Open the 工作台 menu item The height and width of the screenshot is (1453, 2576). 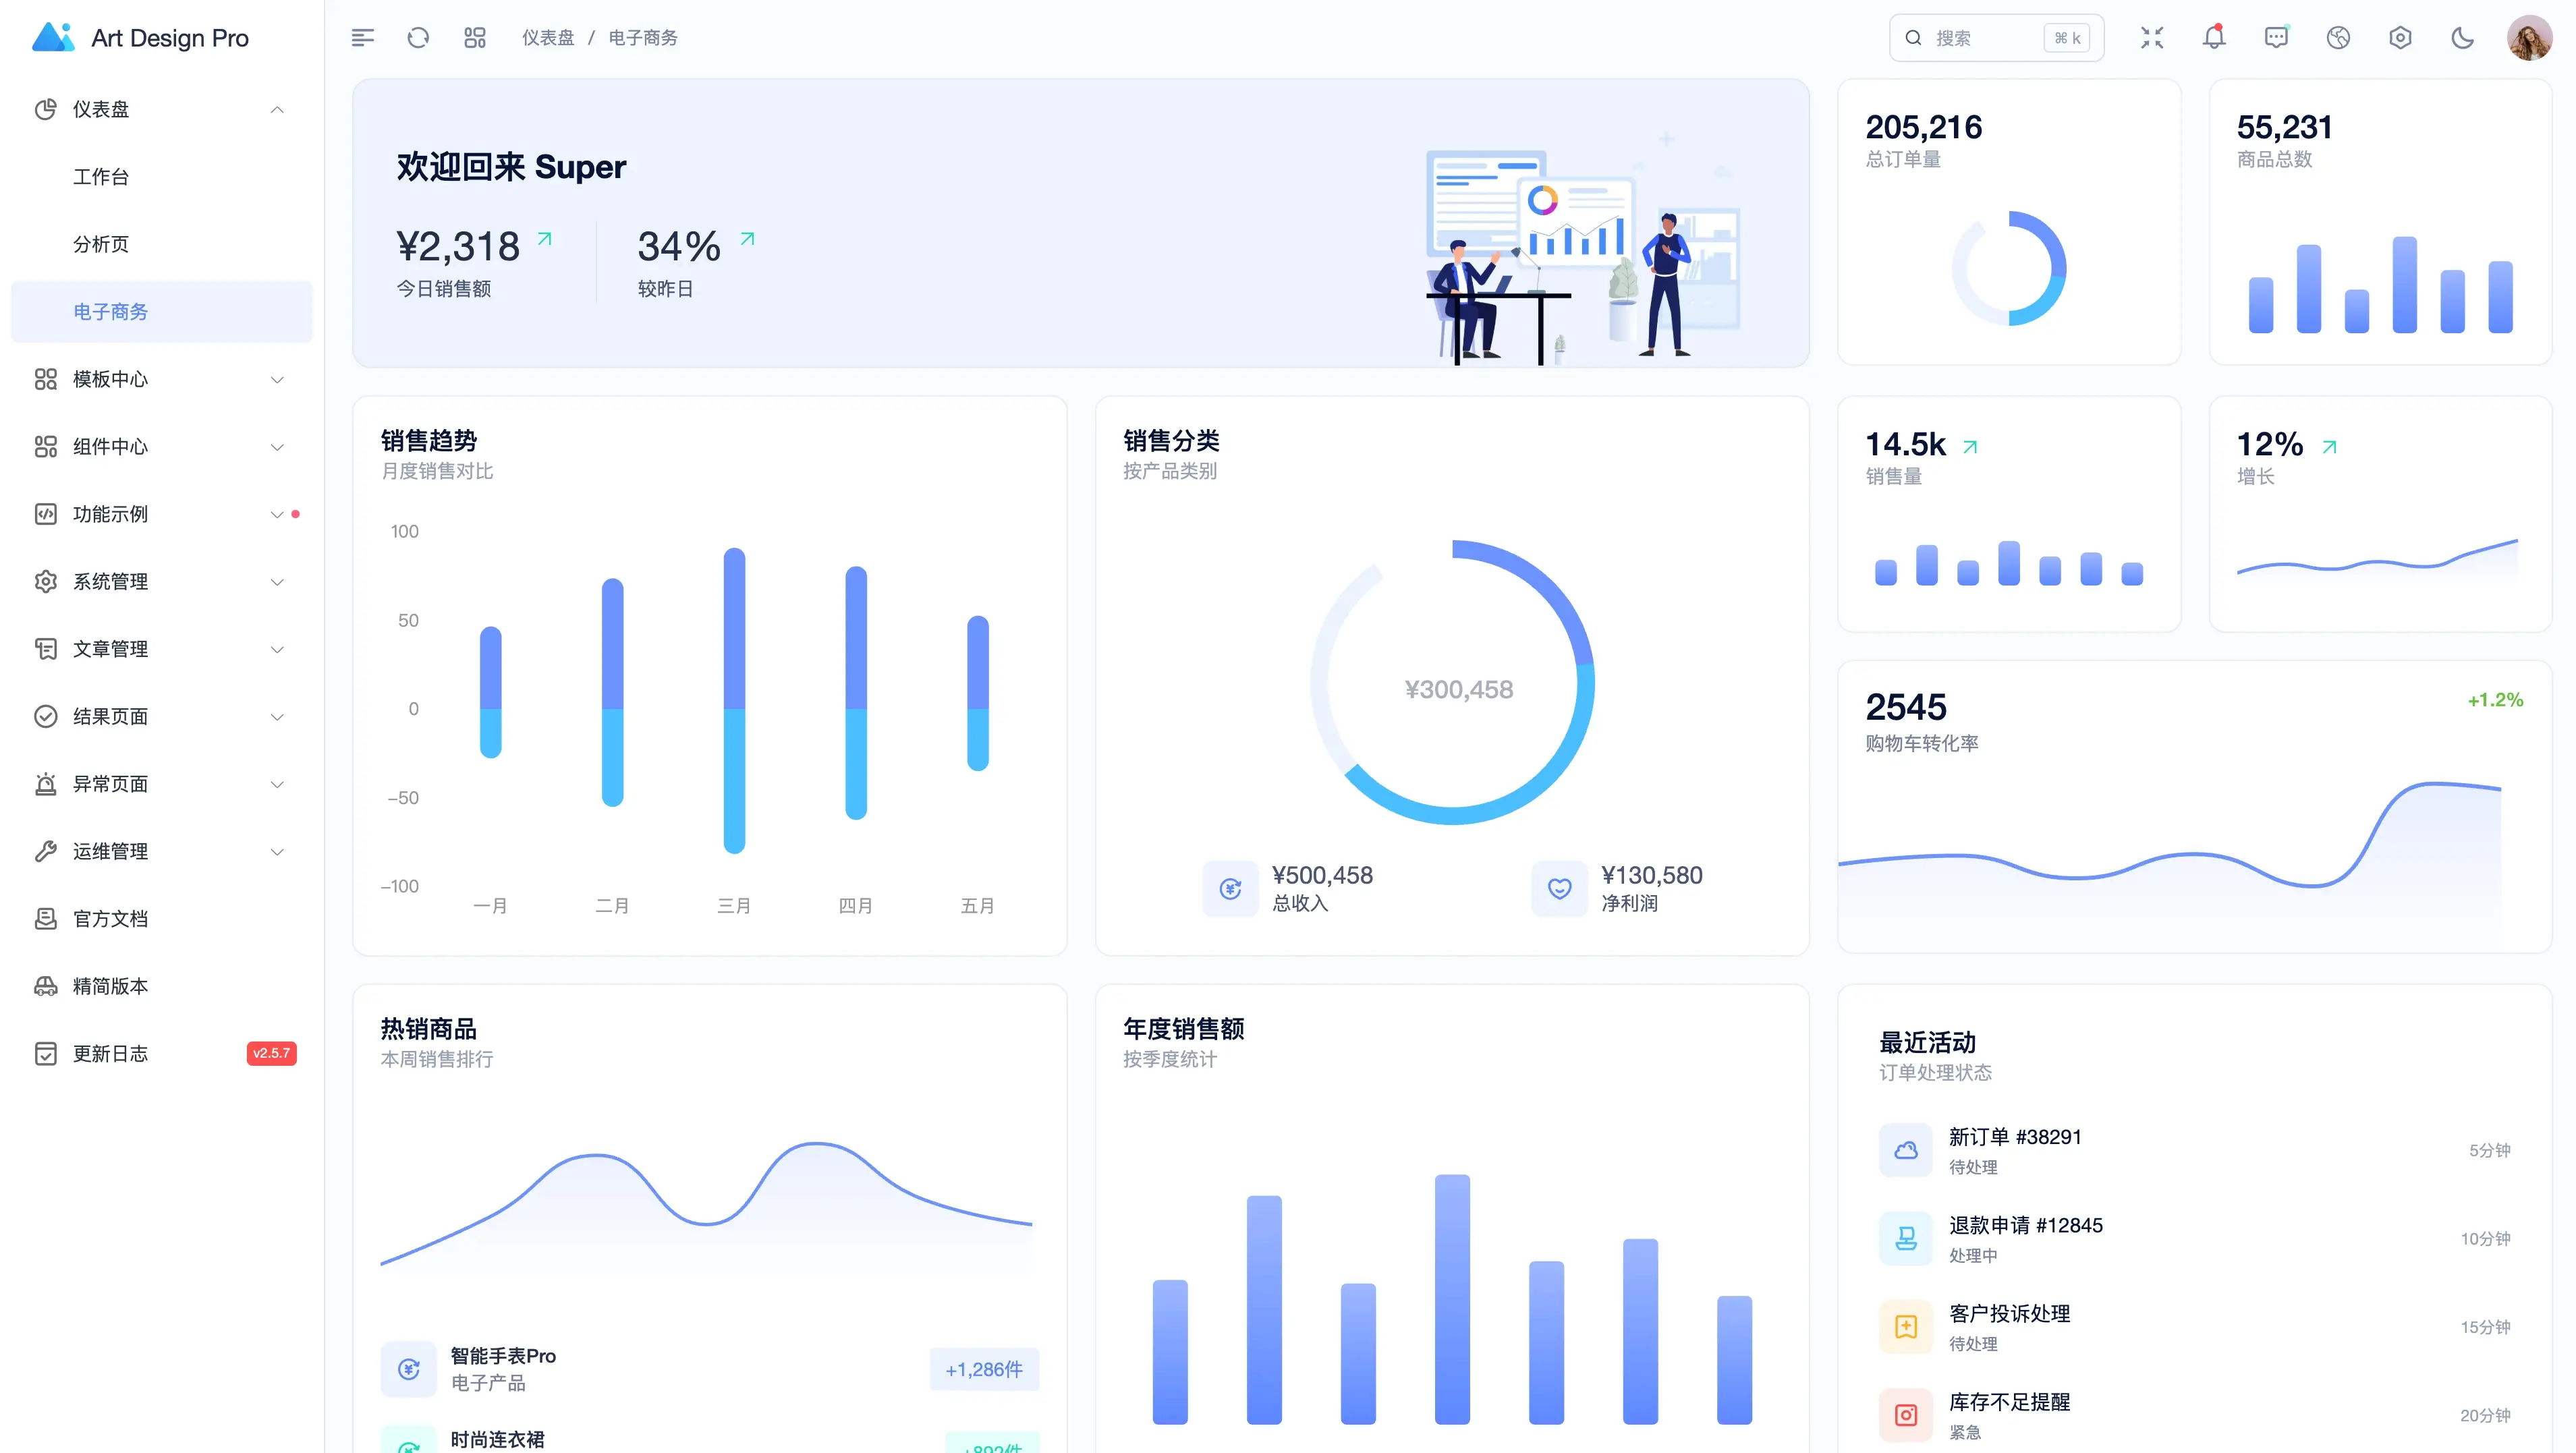click(101, 177)
